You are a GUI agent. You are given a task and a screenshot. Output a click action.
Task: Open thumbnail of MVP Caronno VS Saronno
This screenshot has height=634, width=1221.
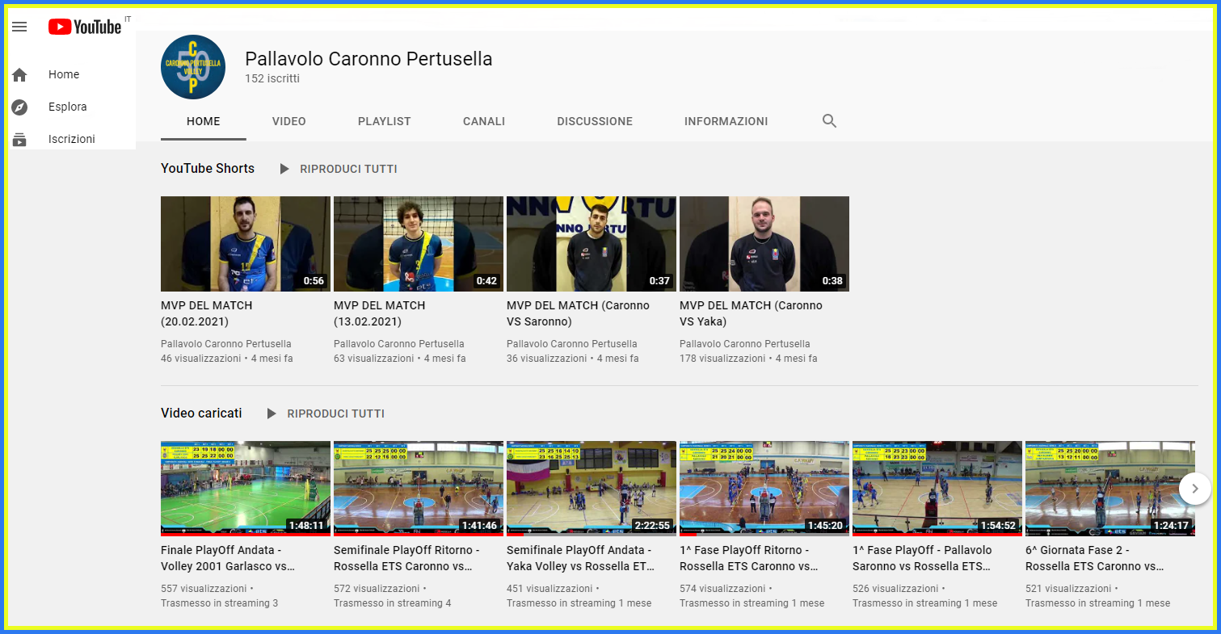(x=592, y=244)
